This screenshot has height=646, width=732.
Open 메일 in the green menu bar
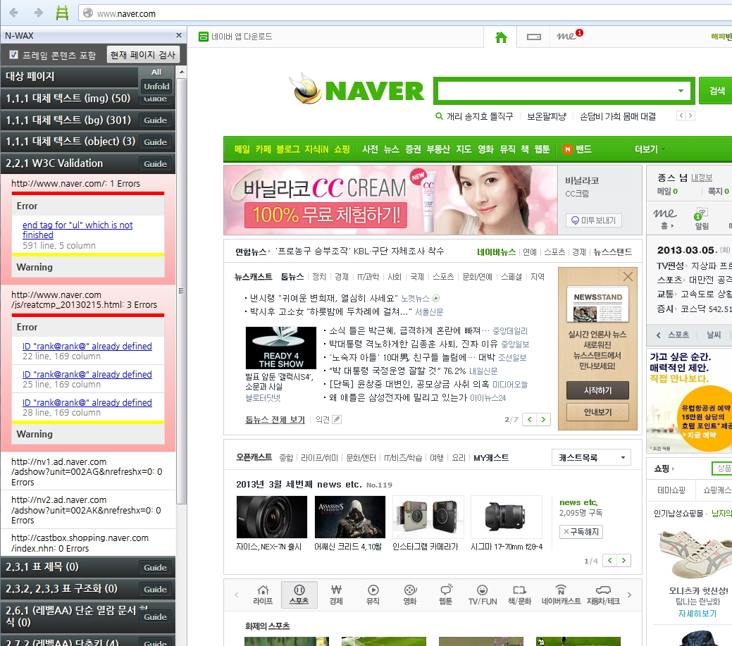242,149
